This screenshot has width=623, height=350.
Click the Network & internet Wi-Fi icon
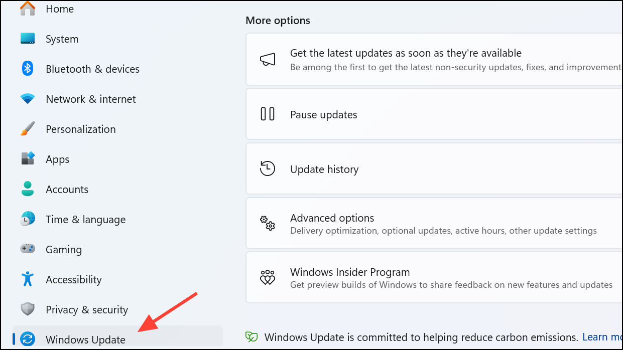(x=28, y=99)
